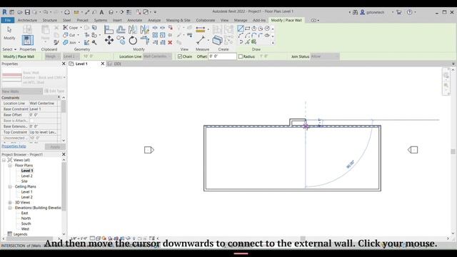The image size is (457, 257).
Task: Enable the Radius checkbox
Action: (241, 56)
